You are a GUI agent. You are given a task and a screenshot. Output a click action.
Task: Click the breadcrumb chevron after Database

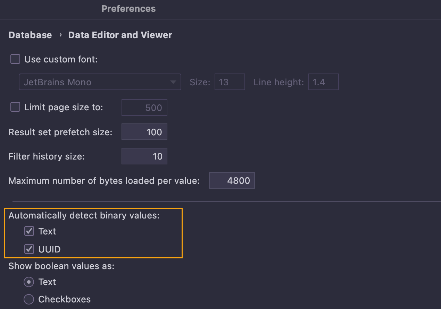click(60, 35)
